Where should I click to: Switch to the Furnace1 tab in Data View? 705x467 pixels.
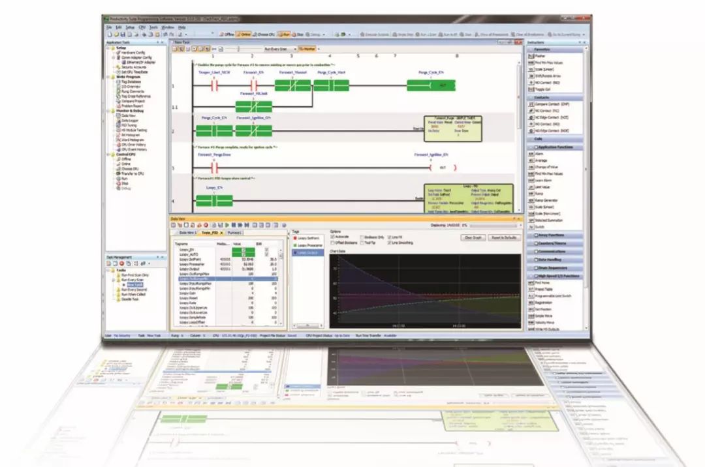[235, 233]
